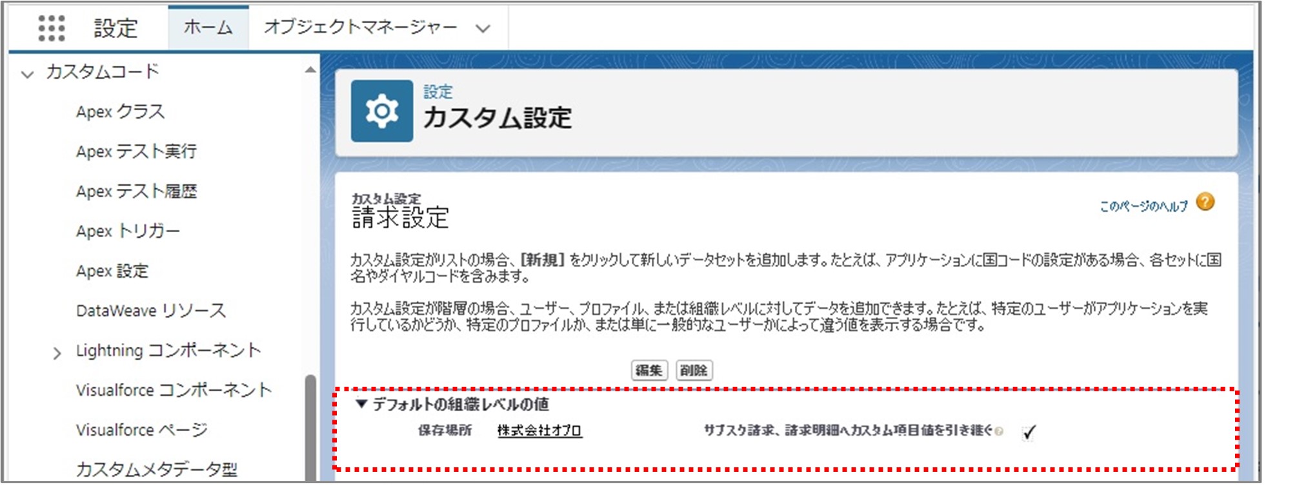The height and width of the screenshot is (486, 1308).
Task: Switch to the オブジェクトマネージャー tab
Action: click(x=360, y=27)
